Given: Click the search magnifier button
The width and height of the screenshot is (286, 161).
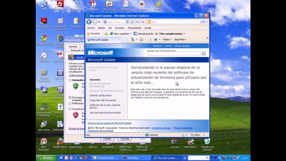Looking at the screenshot, I should pos(203,22).
